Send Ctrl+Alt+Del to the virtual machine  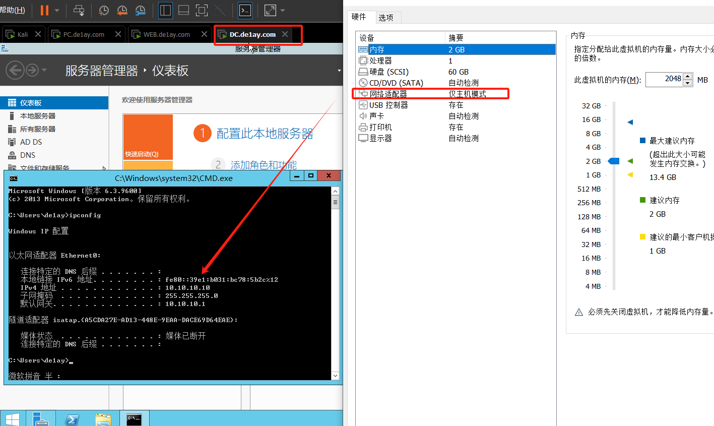tap(79, 10)
